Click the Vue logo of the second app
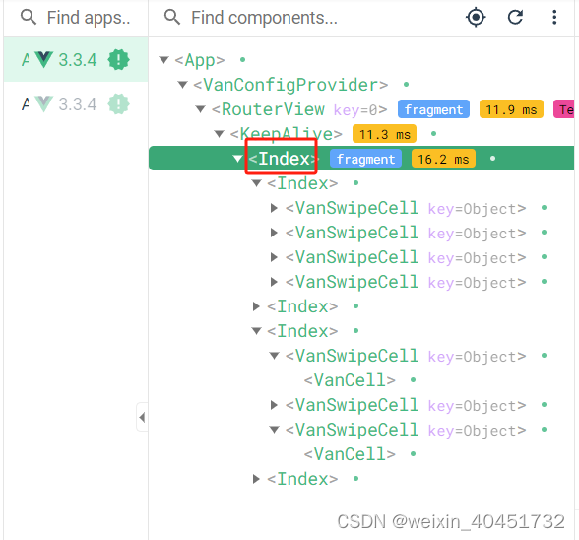Viewport: 579px width, 540px height. pyautogui.click(x=44, y=103)
